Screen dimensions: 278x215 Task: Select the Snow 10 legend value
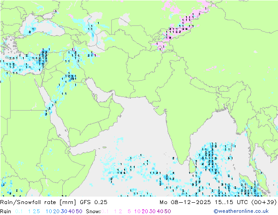pos(137,211)
